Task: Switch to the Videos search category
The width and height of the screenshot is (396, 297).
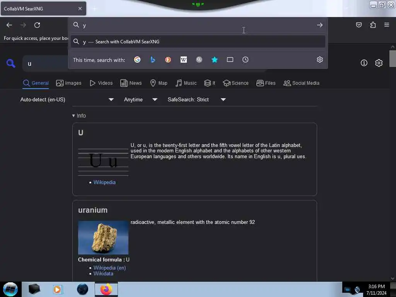Action: (101, 83)
